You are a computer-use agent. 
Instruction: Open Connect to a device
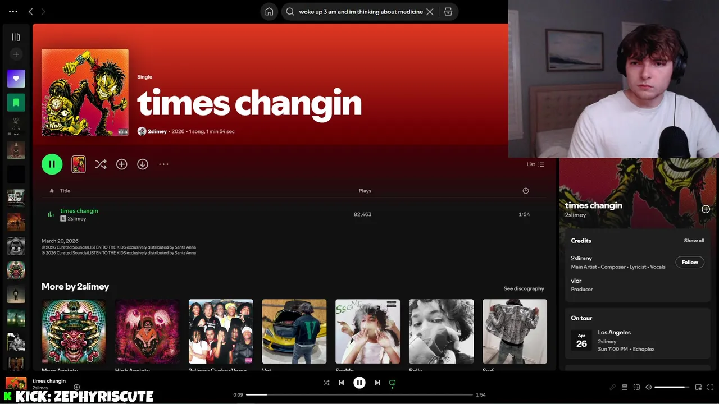tap(636, 387)
